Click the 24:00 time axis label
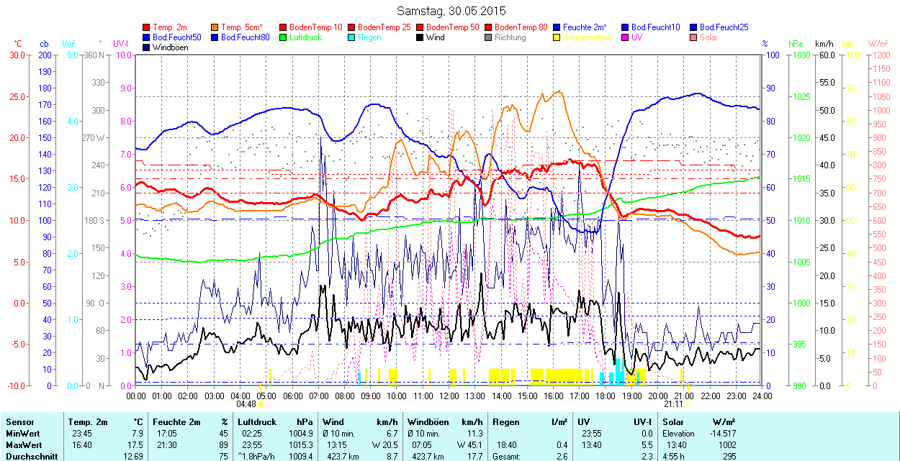This screenshot has width=900, height=461. click(762, 396)
